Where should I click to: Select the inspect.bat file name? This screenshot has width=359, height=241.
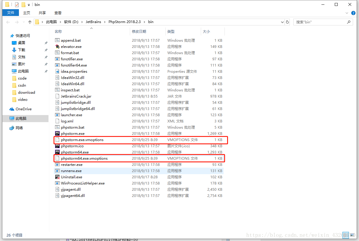click(70, 90)
